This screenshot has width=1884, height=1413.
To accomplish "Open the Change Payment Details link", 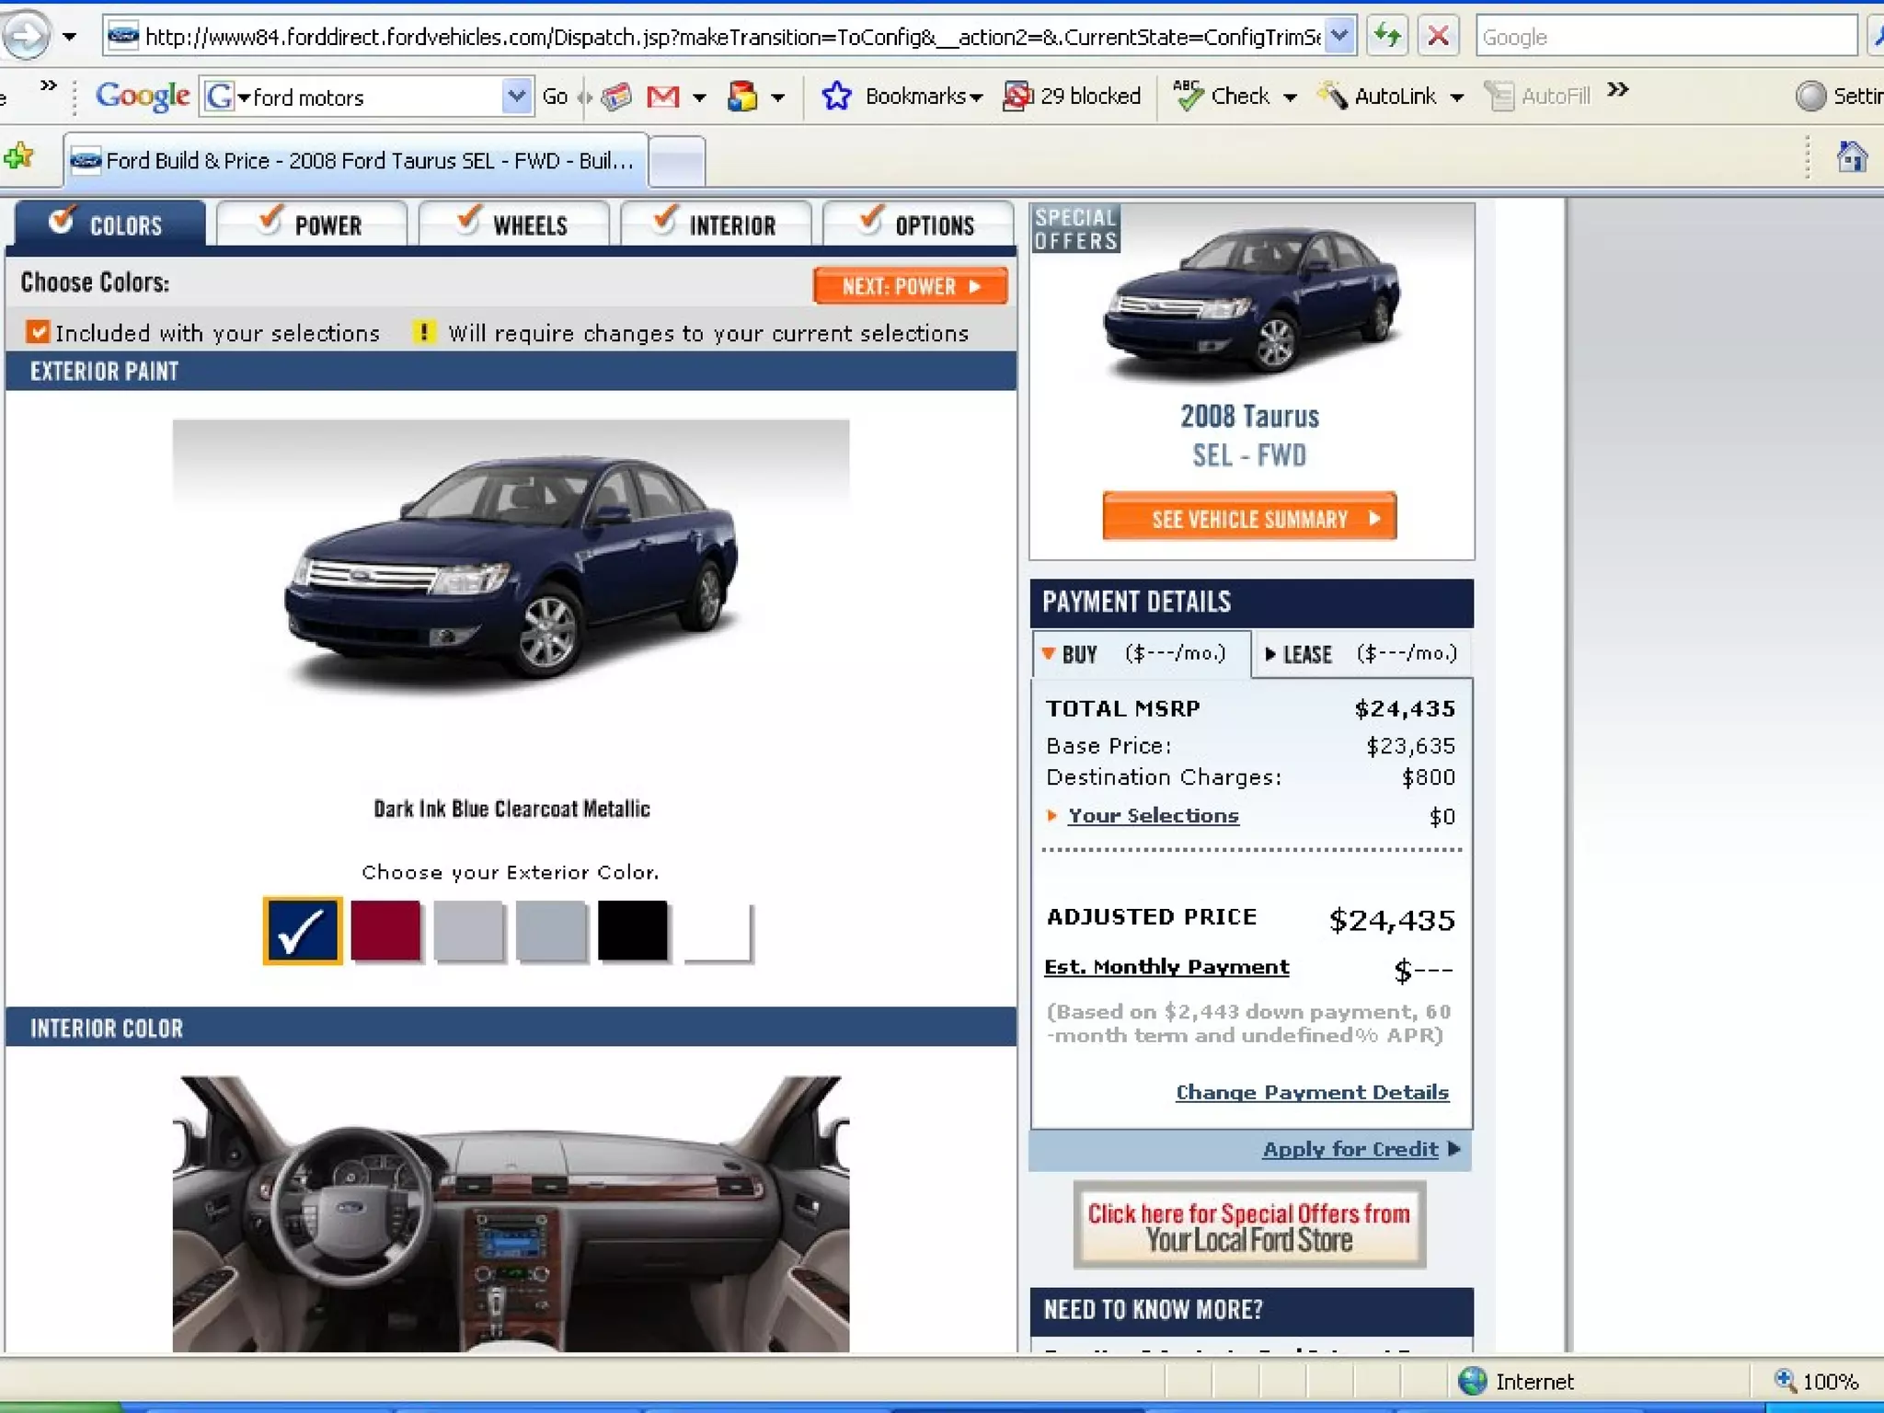I will coord(1312,1092).
